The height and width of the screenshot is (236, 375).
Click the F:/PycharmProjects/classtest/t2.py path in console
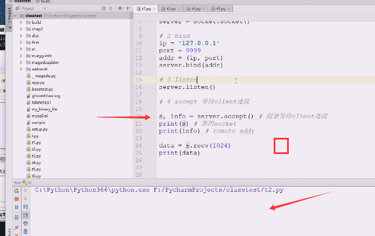tap(218, 190)
